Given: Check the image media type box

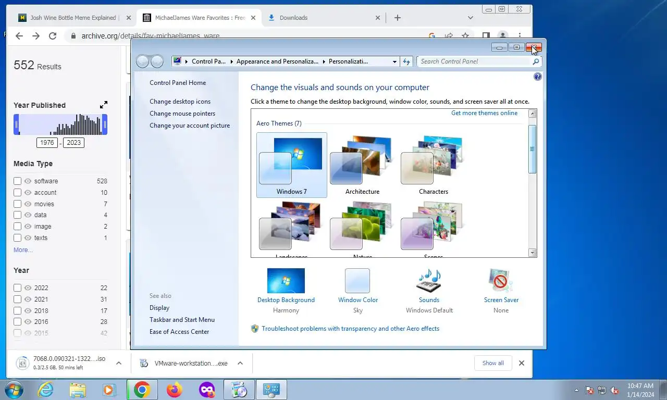Looking at the screenshot, I should click(17, 227).
